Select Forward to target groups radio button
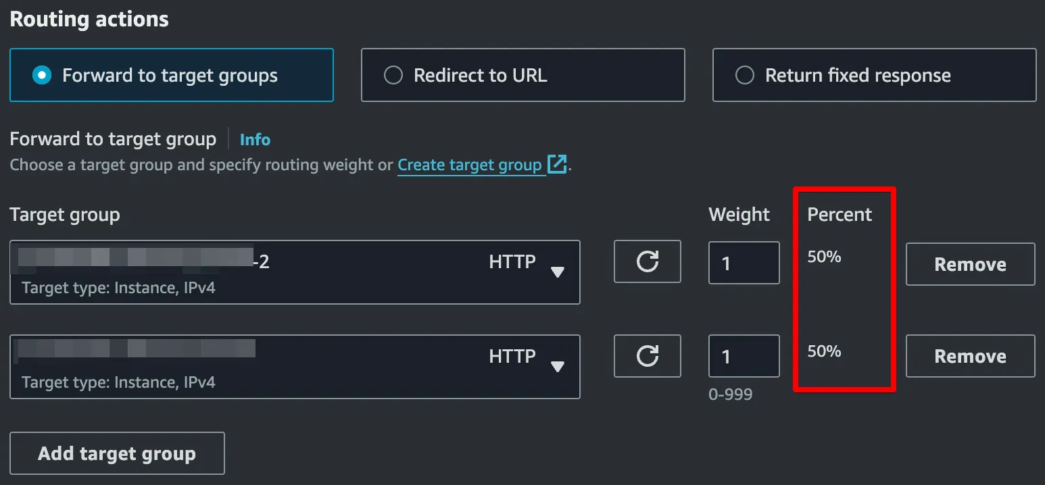 [43, 75]
